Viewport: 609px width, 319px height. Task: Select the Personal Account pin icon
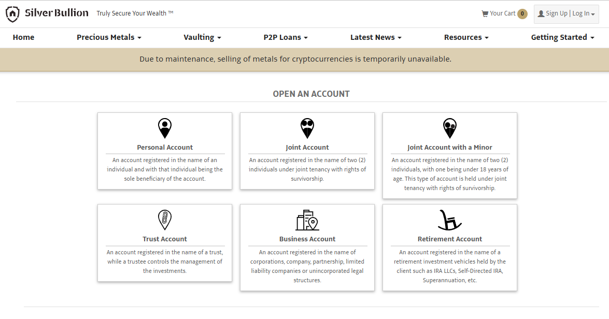point(165,128)
